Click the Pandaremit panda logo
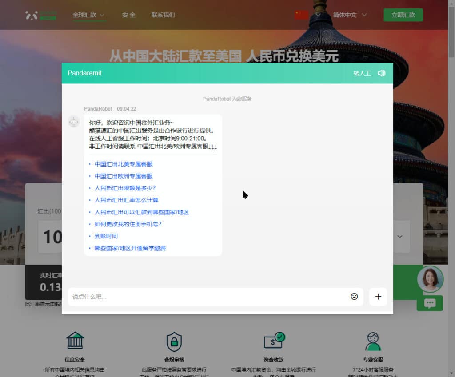Screen dimensions: 455x377 coord(40,15)
